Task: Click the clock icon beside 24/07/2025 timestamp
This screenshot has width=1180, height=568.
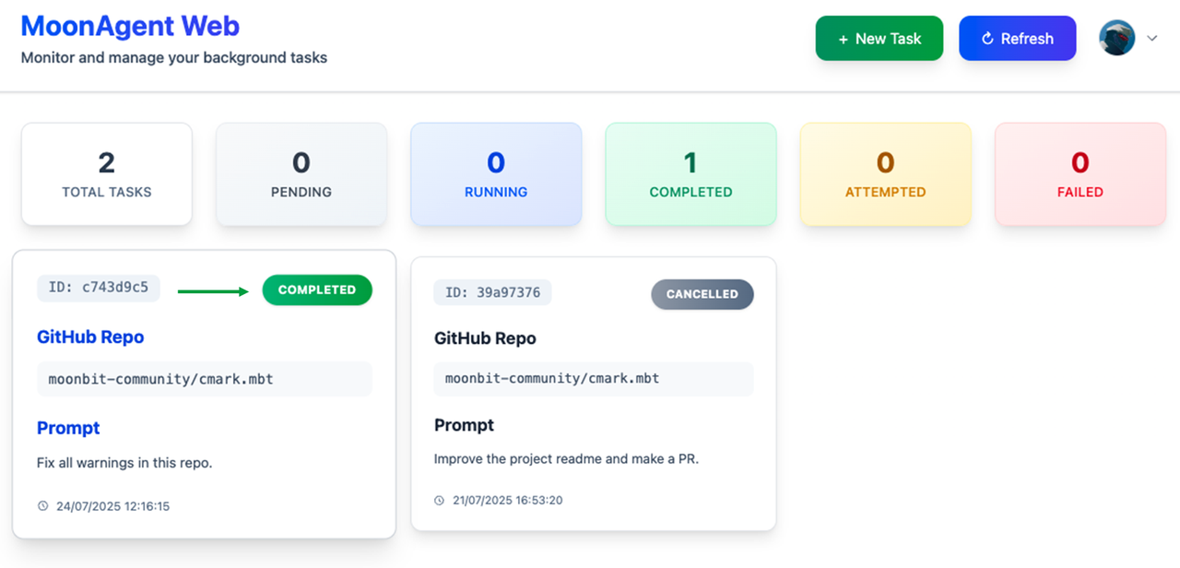Action: [42, 506]
